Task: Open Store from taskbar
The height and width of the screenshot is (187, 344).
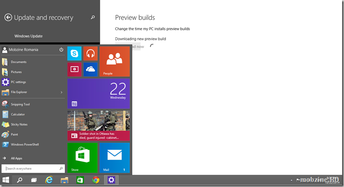Action: click(80, 180)
